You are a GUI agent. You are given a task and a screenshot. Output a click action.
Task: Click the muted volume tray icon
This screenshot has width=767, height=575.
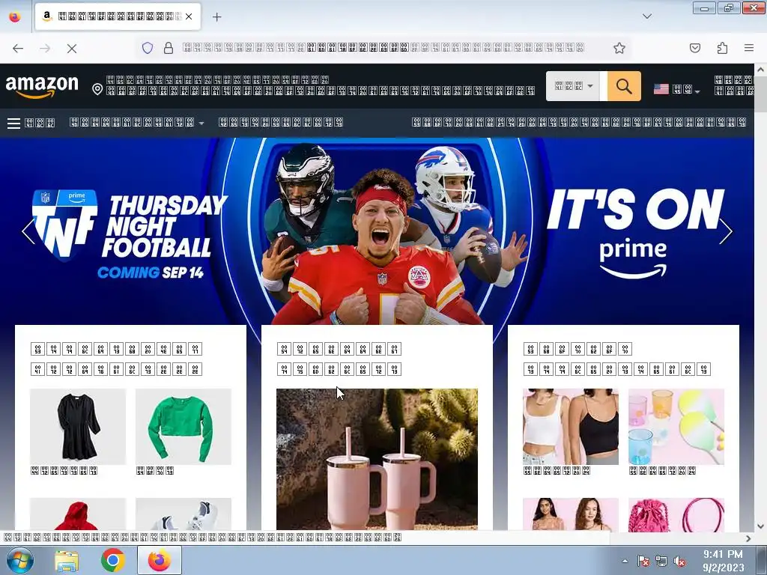click(680, 561)
